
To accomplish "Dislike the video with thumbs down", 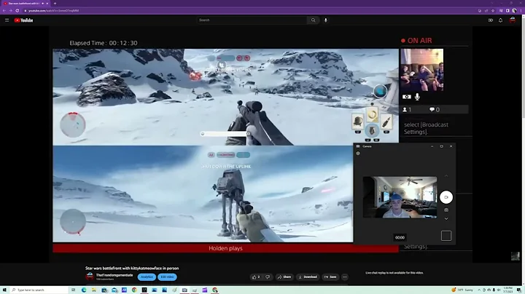I will pos(268,277).
